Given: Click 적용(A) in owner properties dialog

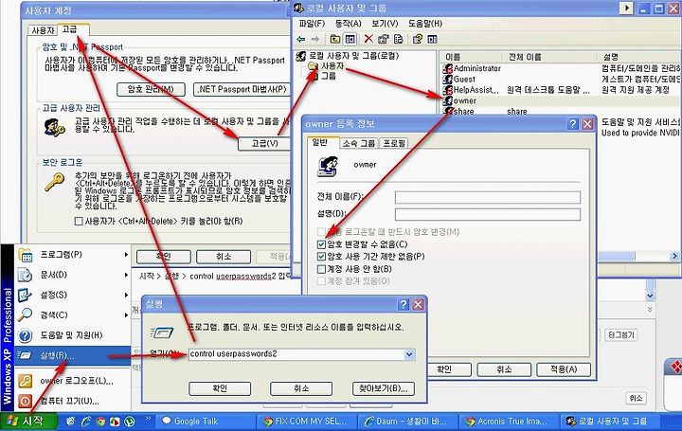Looking at the screenshot, I should (564, 369).
